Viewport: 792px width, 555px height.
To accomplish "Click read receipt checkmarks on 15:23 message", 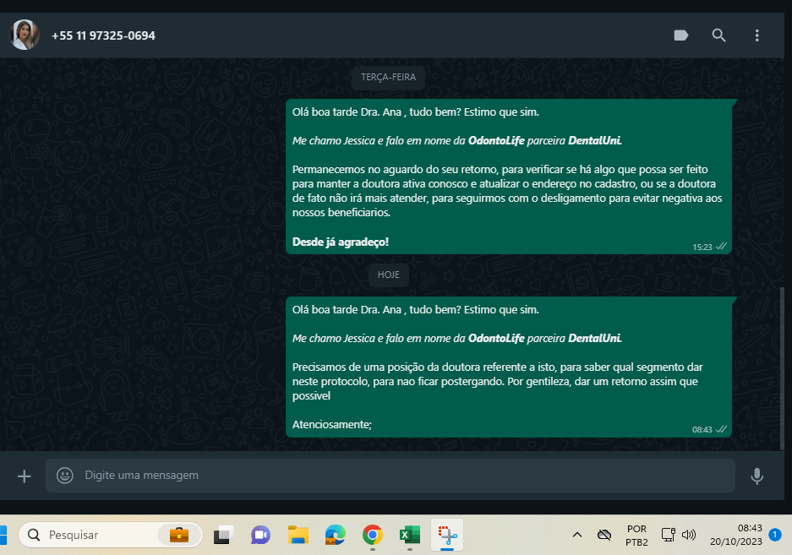I will (721, 247).
